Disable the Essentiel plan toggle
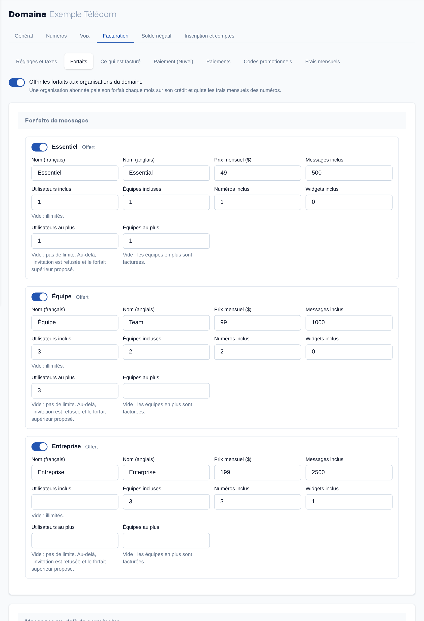The height and width of the screenshot is (621, 424). [x=39, y=147]
